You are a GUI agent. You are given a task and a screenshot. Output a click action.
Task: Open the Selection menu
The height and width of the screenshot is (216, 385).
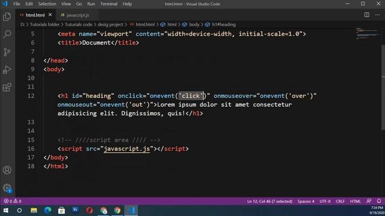(47, 4)
